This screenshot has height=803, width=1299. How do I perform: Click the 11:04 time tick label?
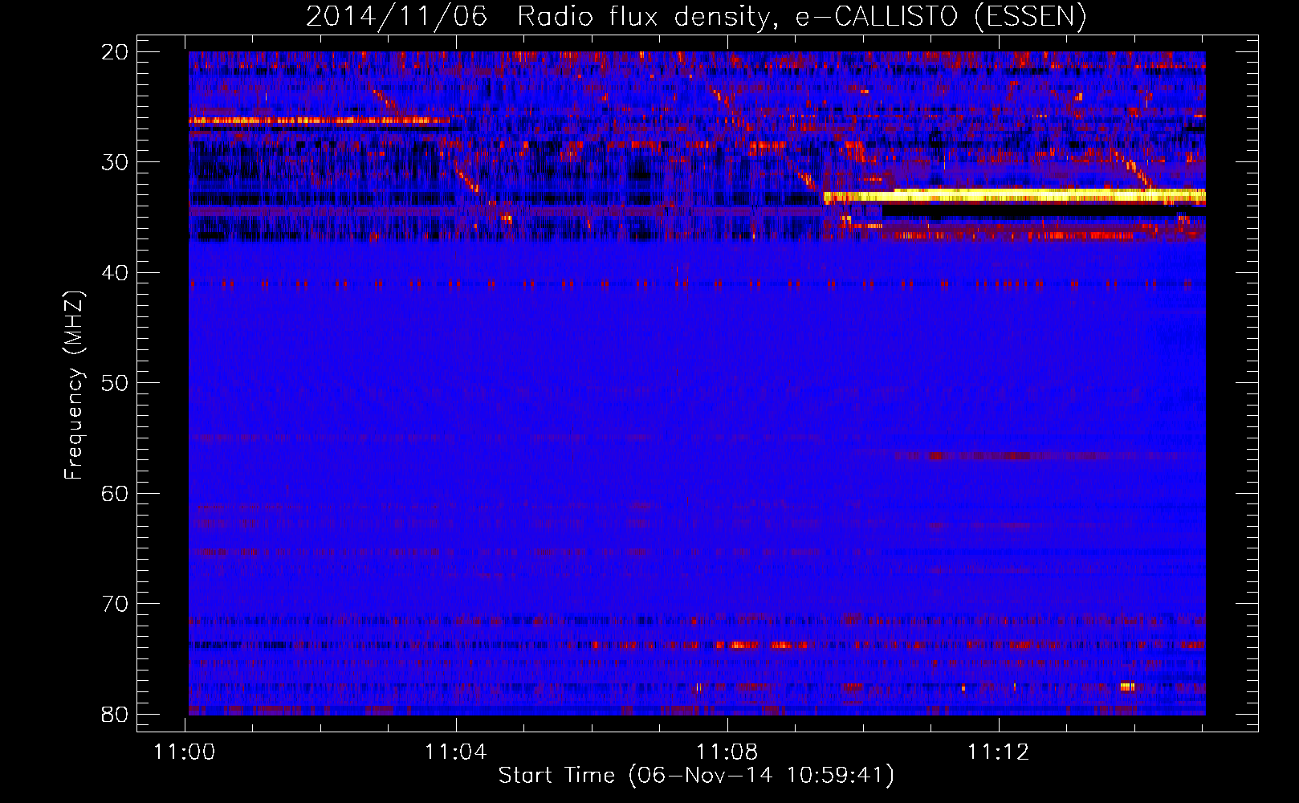456,752
